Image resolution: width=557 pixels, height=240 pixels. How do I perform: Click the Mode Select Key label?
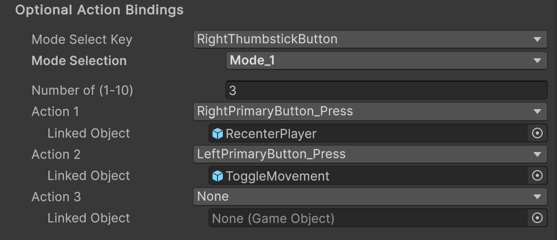82,40
